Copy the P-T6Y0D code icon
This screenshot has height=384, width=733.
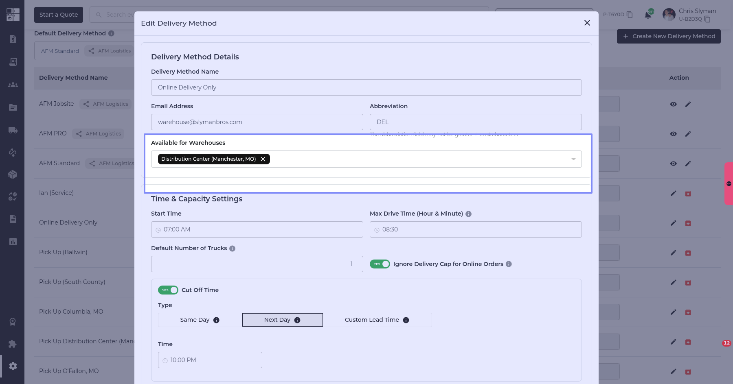pos(630,15)
